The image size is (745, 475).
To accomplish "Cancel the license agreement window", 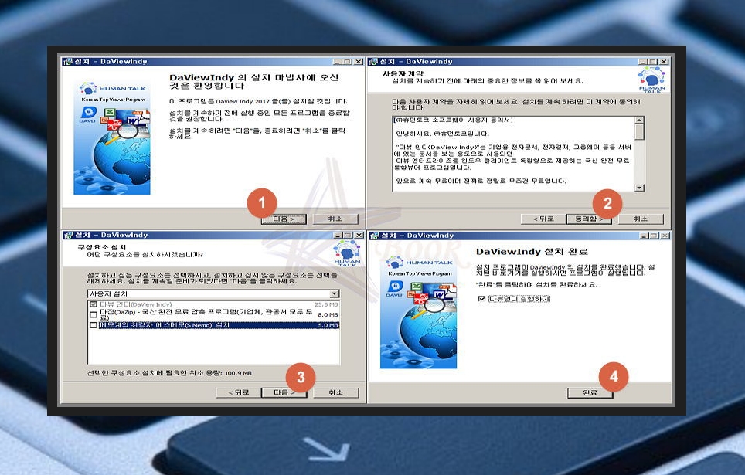I will [x=641, y=219].
